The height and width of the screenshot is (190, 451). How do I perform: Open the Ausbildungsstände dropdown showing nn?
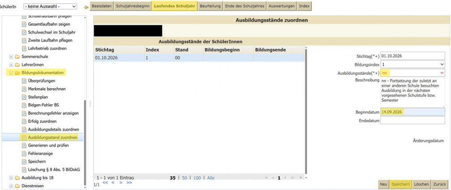tap(413, 73)
